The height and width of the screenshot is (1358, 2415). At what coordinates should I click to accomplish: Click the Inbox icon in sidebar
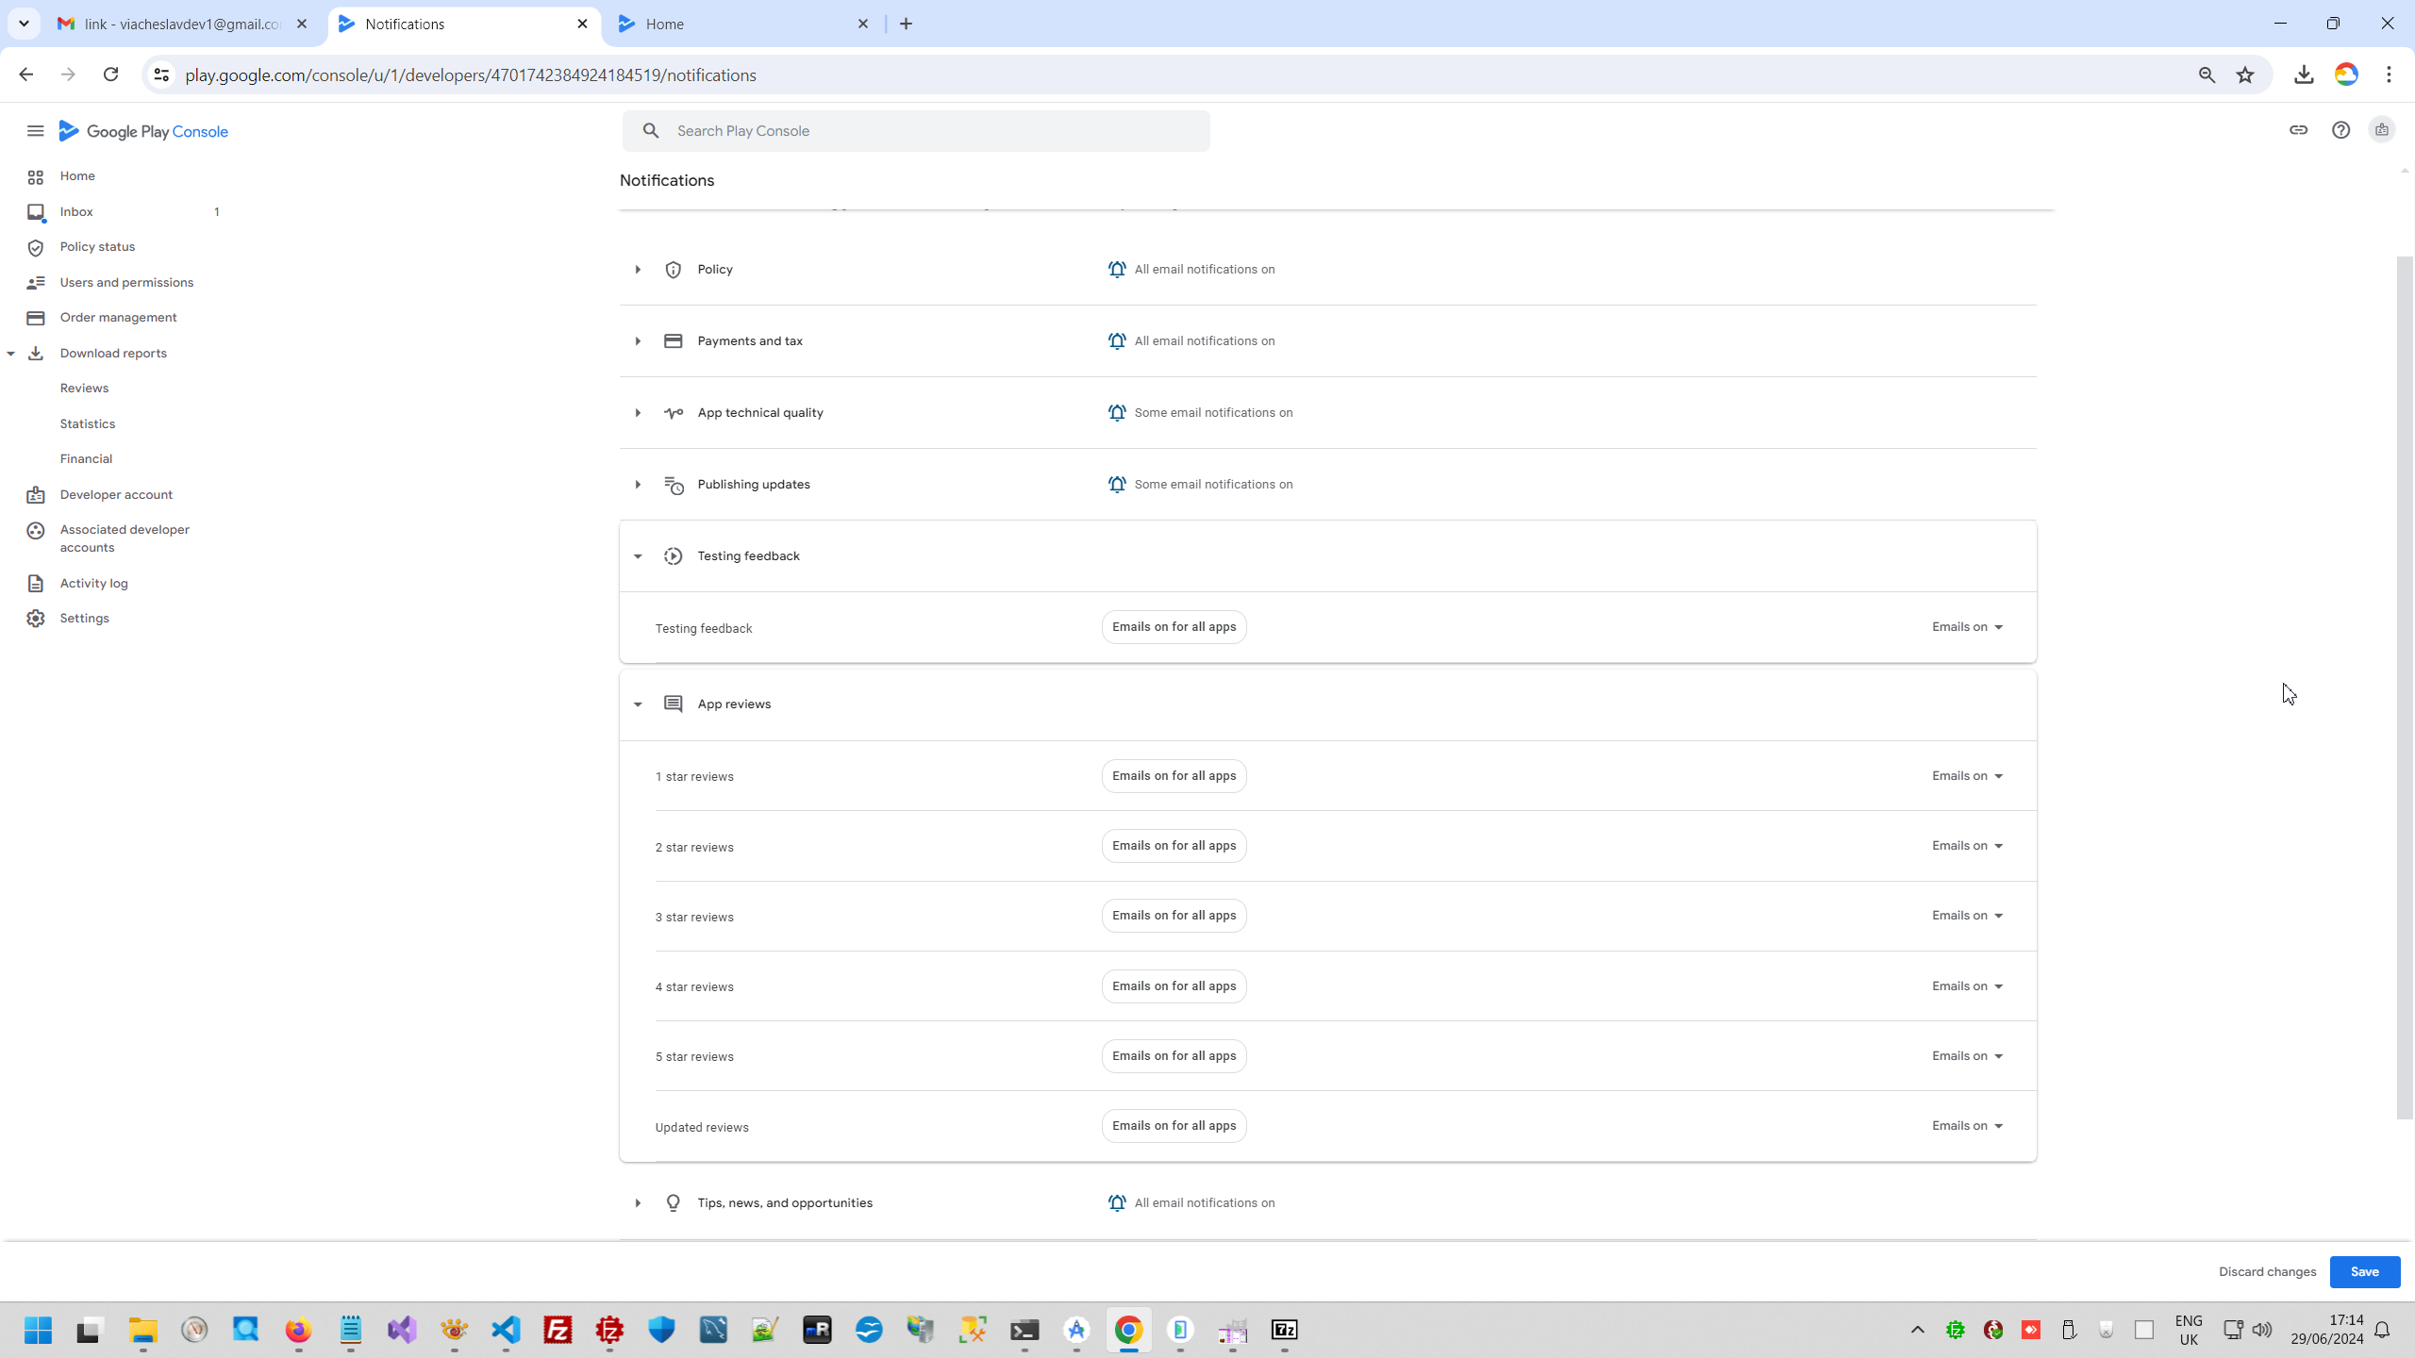36,212
